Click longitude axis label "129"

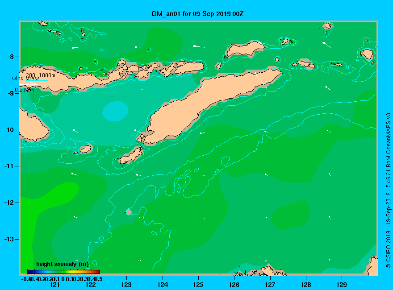point(342,285)
